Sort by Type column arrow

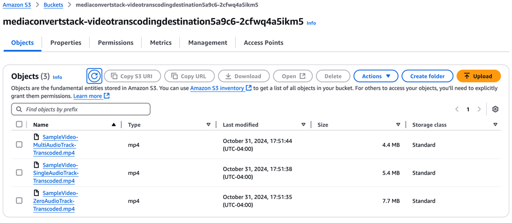(208, 125)
